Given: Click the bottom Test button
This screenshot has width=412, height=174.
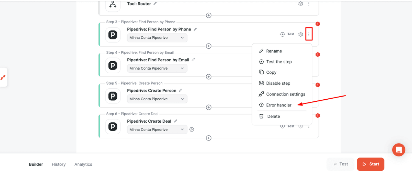Looking at the screenshot, I should (340, 164).
